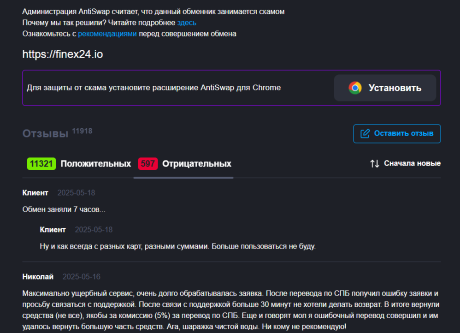
Task: Click reviewer name "Клиент" on the first review
Action: pos(35,192)
